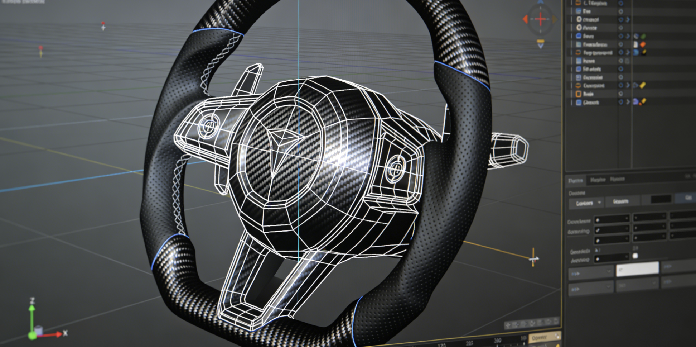Viewport: 696px width, 347px height.
Task: Click the tan button below the viewport corner
Action: [545, 337]
